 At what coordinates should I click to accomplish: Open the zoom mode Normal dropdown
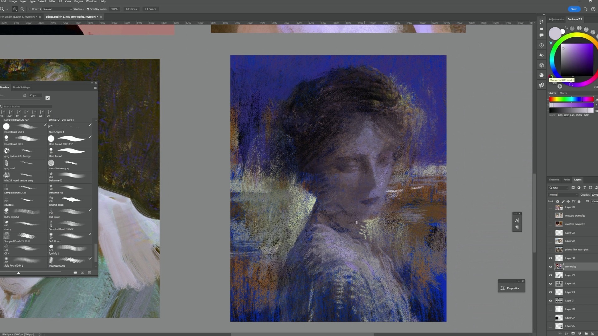[57, 9]
